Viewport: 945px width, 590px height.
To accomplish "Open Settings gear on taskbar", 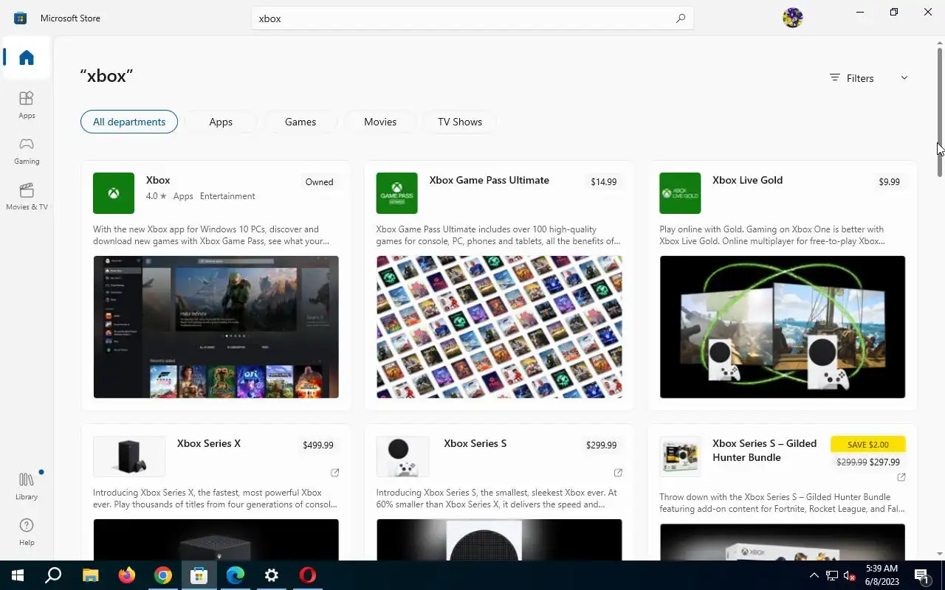I will pyautogui.click(x=272, y=575).
